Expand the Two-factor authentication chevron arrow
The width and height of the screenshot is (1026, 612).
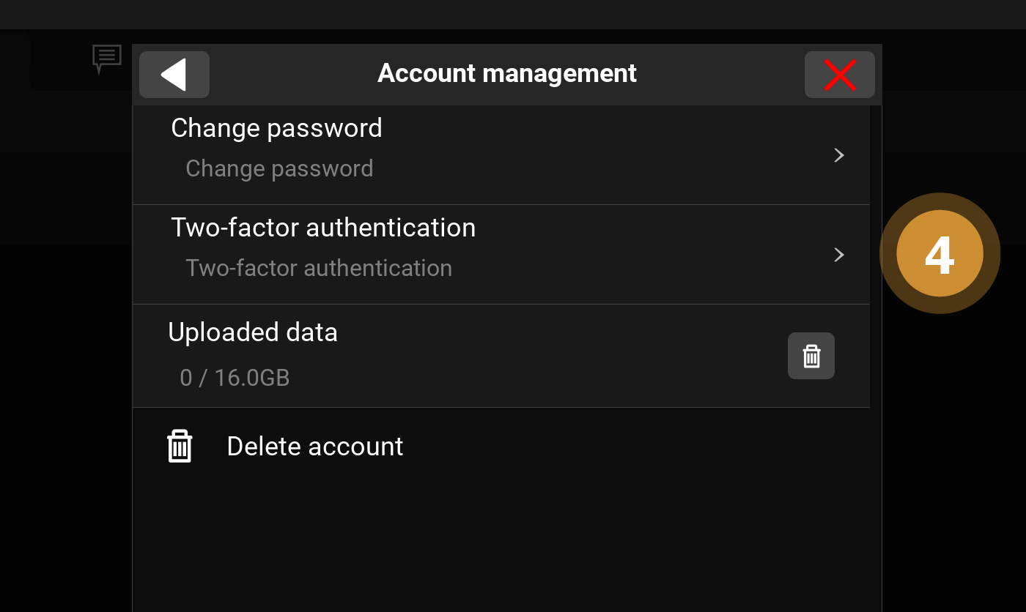840,255
